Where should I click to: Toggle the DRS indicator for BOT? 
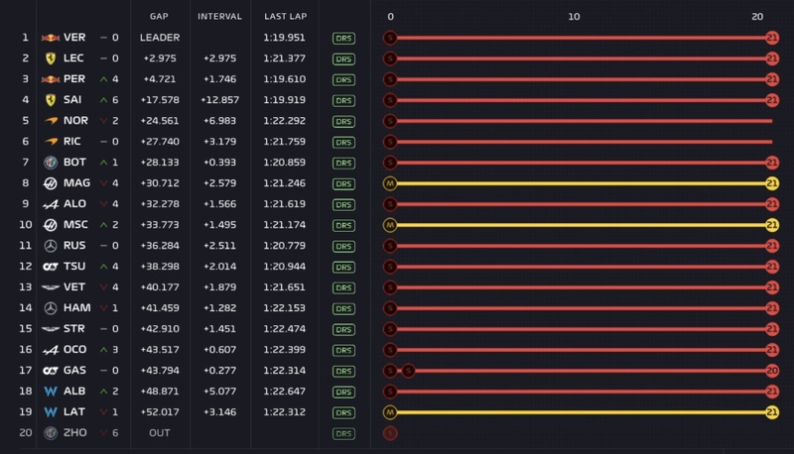click(343, 163)
